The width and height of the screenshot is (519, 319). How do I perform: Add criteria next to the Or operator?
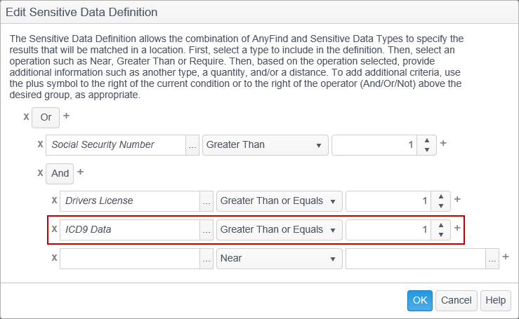pyautogui.click(x=67, y=116)
